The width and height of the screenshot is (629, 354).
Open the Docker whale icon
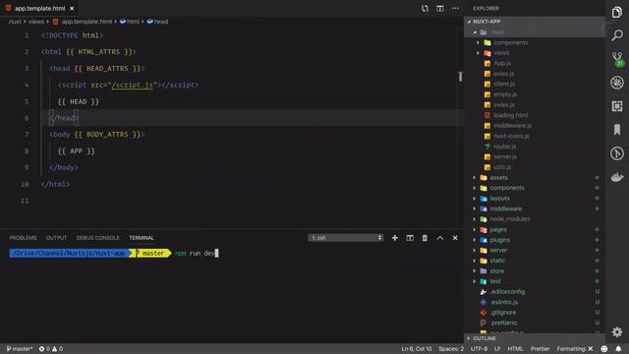pos(617,177)
